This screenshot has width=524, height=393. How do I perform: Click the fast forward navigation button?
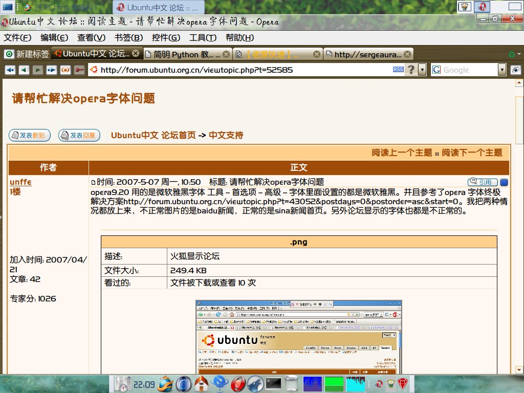pos(51,70)
